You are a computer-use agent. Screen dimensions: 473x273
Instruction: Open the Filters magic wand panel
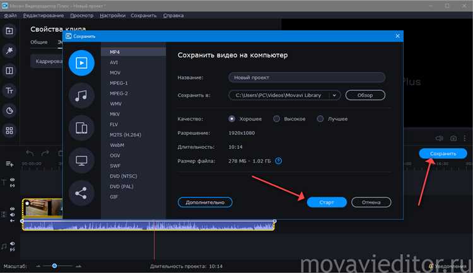[x=9, y=50]
